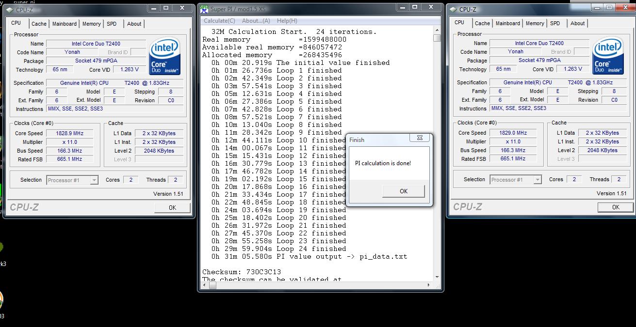Click Super PI vertical scrollbar up arrow
Viewport: 636px width, 327px height.
[437, 31]
